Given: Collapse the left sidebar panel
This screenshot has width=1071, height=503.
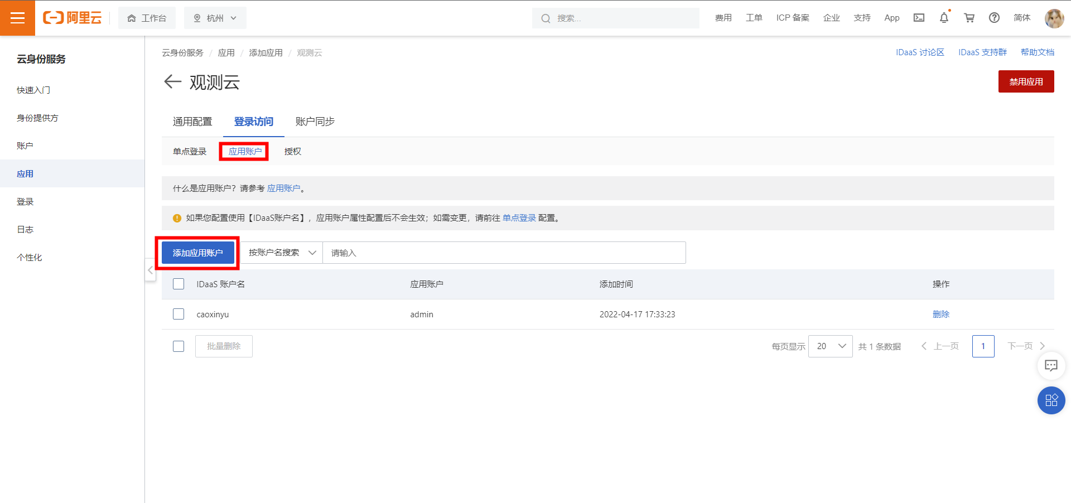Looking at the screenshot, I should (150, 270).
